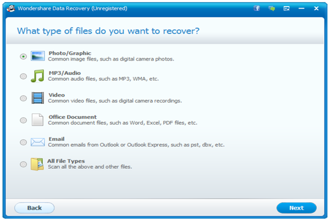The width and height of the screenshot is (330, 220).
Task: Click the 'Email' label text
Action: [57, 139]
